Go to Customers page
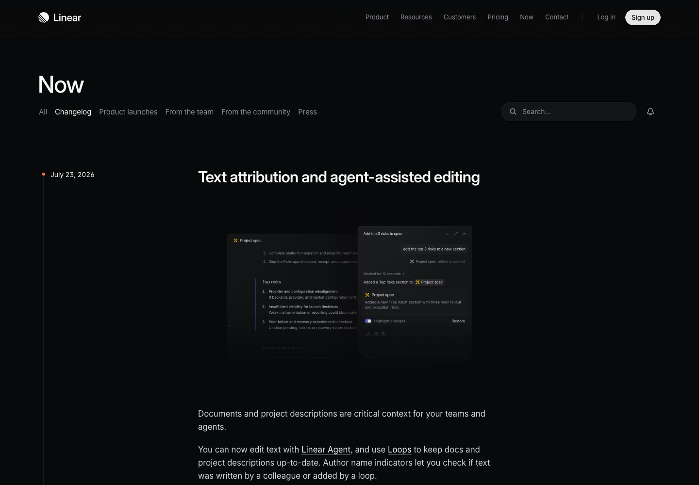 coord(460,17)
